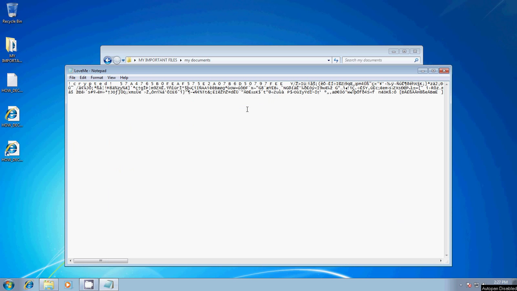The width and height of the screenshot is (517, 291).
Task: Click the 2:27 PM taskbar clock
Action: tap(500, 282)
